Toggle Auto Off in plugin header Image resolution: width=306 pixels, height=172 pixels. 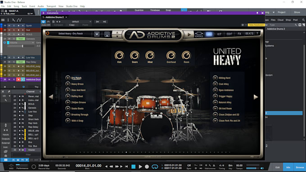click(x=46, y=25)
